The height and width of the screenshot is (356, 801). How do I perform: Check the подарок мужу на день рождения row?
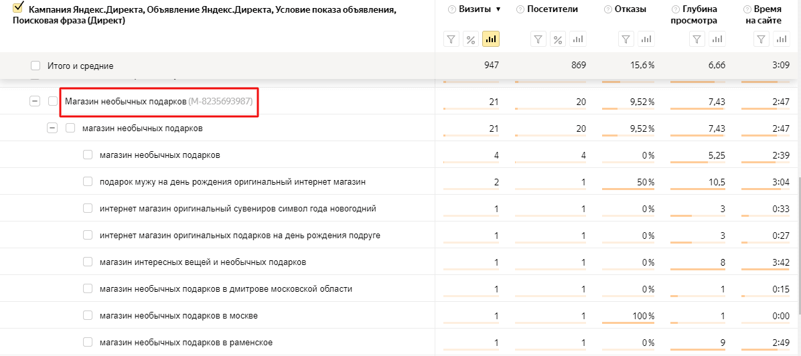[88, 181]
